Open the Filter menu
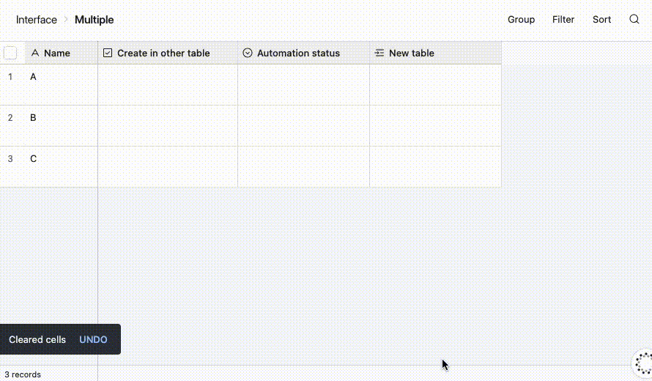 (563, 20)
